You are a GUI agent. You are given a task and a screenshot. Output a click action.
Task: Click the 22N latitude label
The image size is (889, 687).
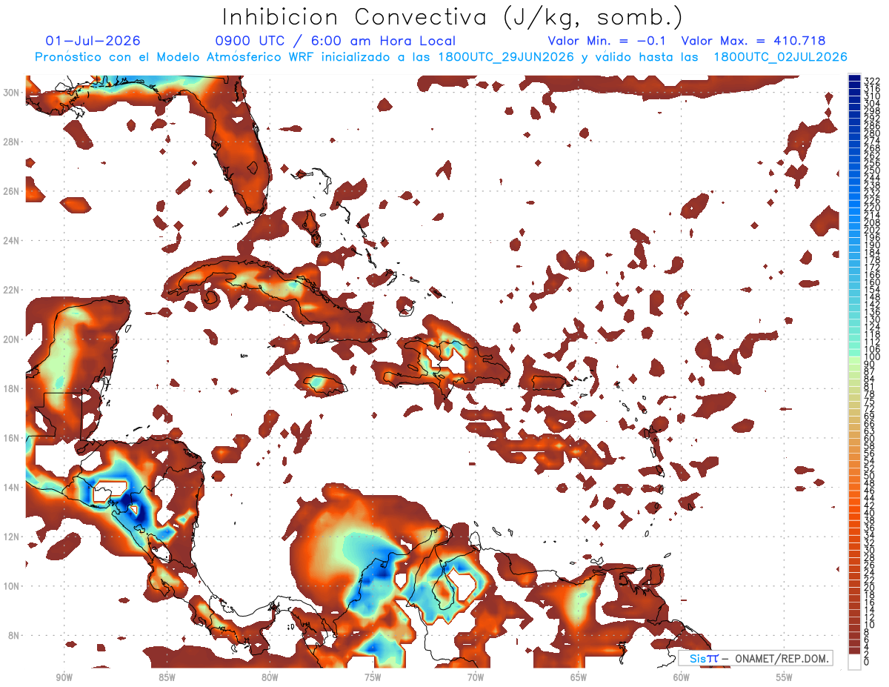11,290
